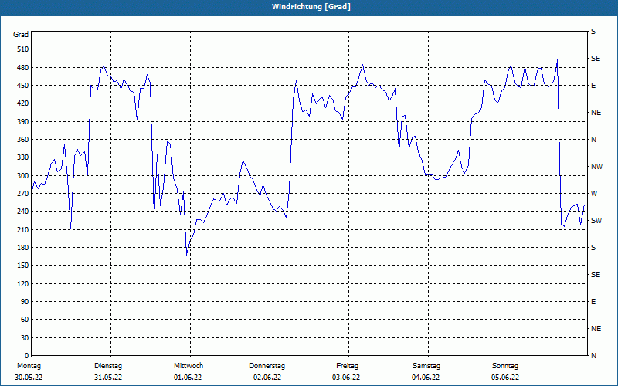Select the date 31.05.22

tap(108, 378)
